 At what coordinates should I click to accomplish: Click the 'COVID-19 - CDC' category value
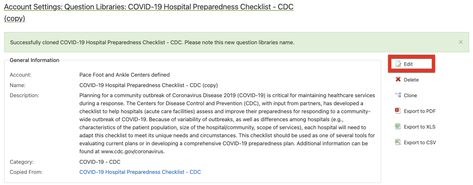[x=100, y=162]
